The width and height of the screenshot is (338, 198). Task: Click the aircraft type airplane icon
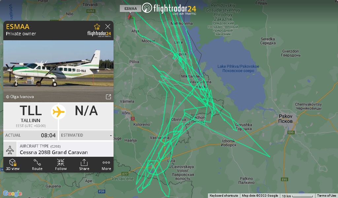point(10,149)
